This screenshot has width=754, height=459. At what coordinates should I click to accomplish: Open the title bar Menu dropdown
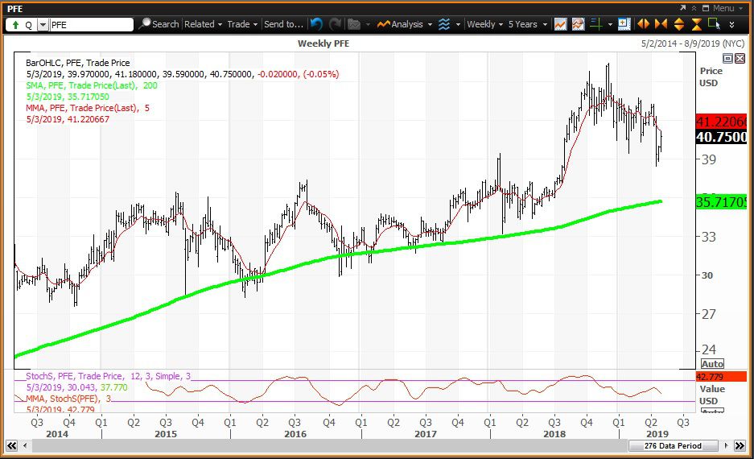[727, 8]
